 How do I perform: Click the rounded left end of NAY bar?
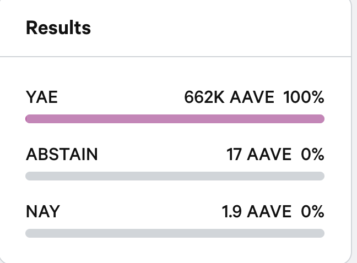pos(29,233)
